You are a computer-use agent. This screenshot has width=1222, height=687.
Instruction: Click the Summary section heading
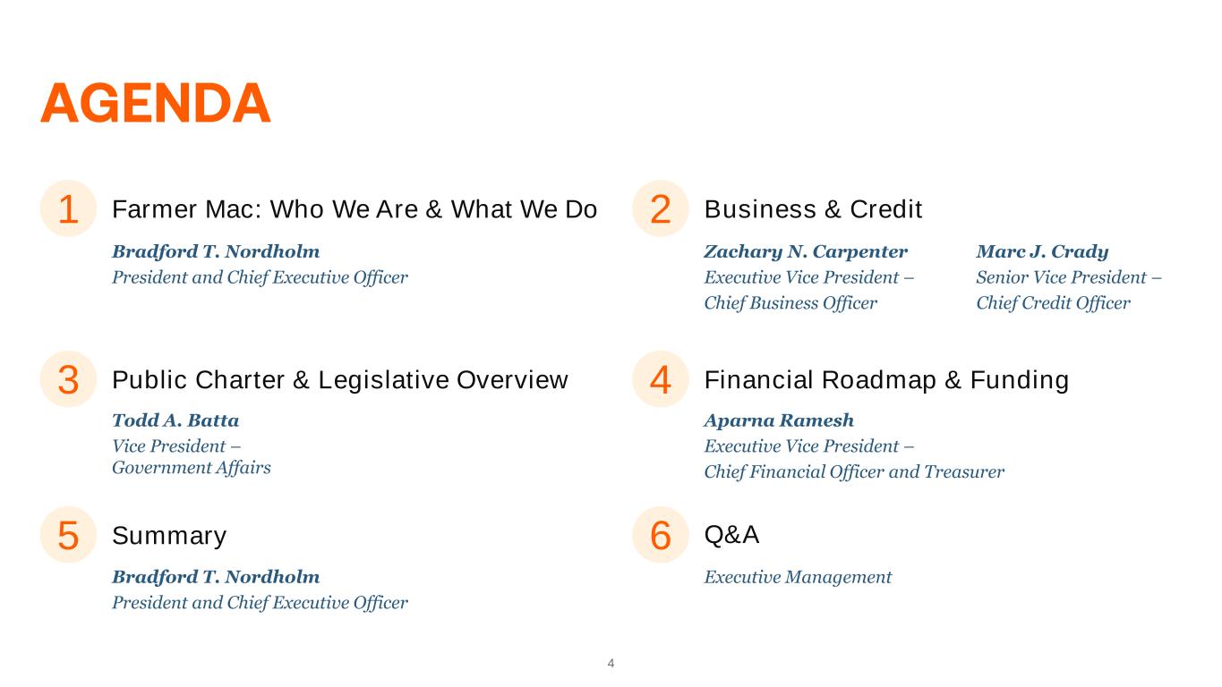(169, 536)
